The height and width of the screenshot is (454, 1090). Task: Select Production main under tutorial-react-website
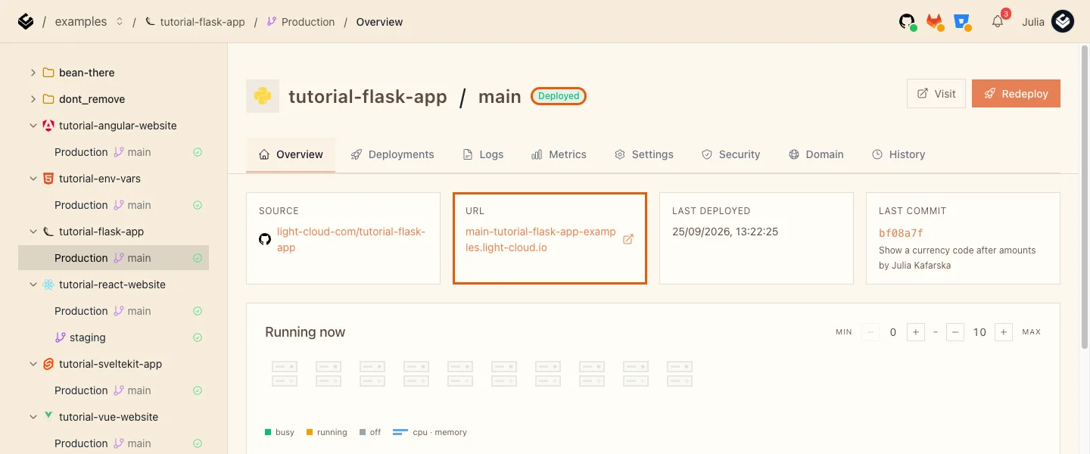point(114,311)
